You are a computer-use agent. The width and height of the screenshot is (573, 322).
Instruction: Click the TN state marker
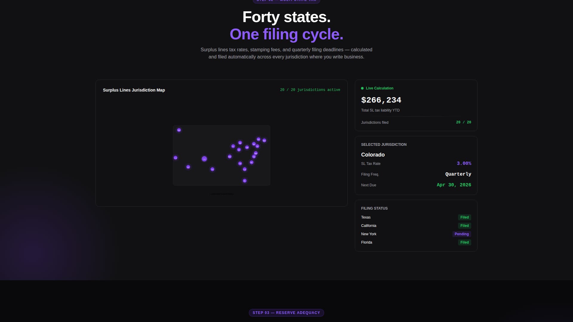[x=240, y=163]
